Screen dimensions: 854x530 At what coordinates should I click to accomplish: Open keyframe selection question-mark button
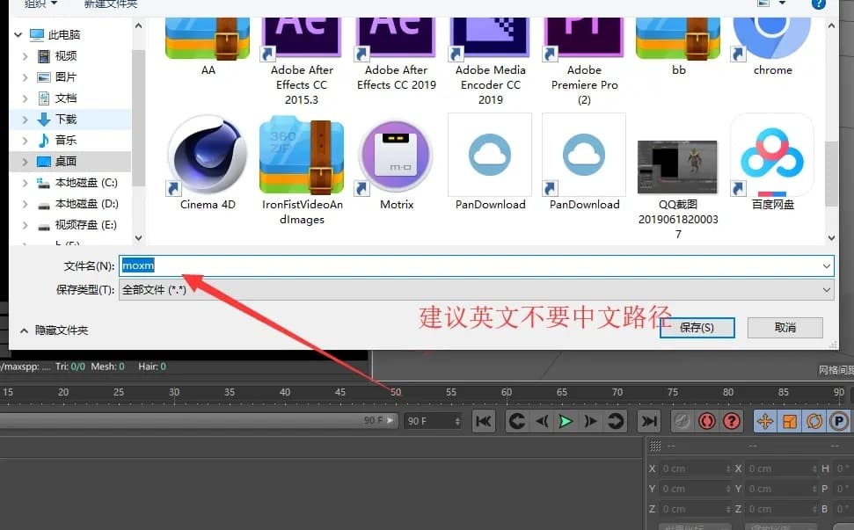click(732, 421)
